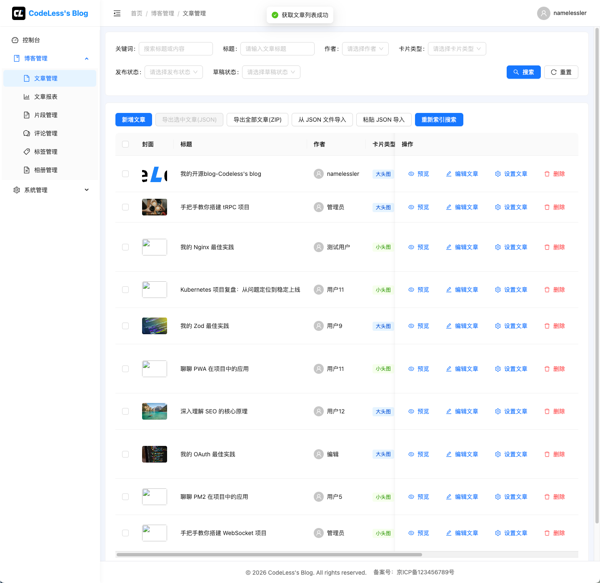Focus the 关键词 search input
The width and height of the screenshot is (600, 583).
176,49
